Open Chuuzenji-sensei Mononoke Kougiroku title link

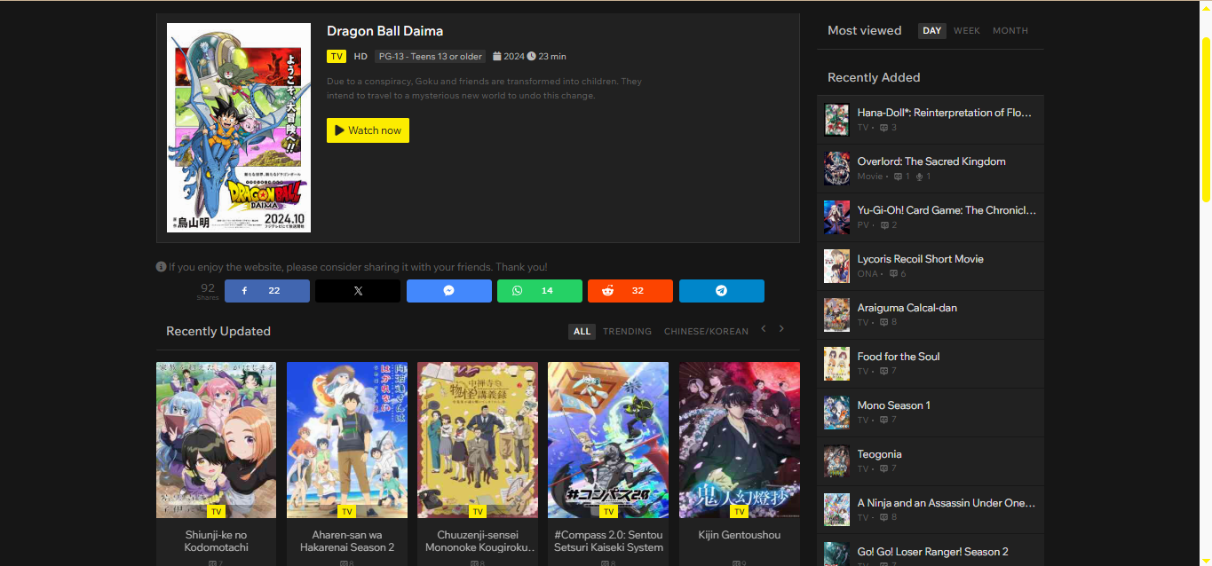[478, 541]
